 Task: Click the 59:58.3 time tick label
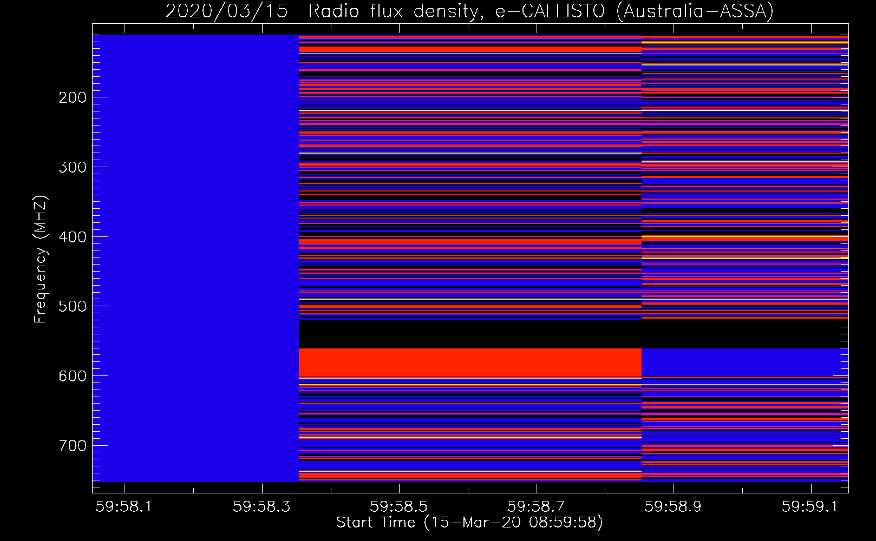pyautogui.click(x=262, y=506)
